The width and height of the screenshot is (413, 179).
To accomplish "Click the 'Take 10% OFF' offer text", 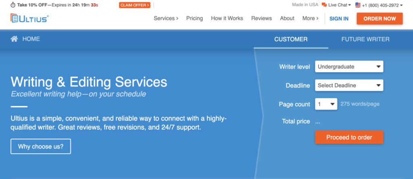I will pos(32,5).
